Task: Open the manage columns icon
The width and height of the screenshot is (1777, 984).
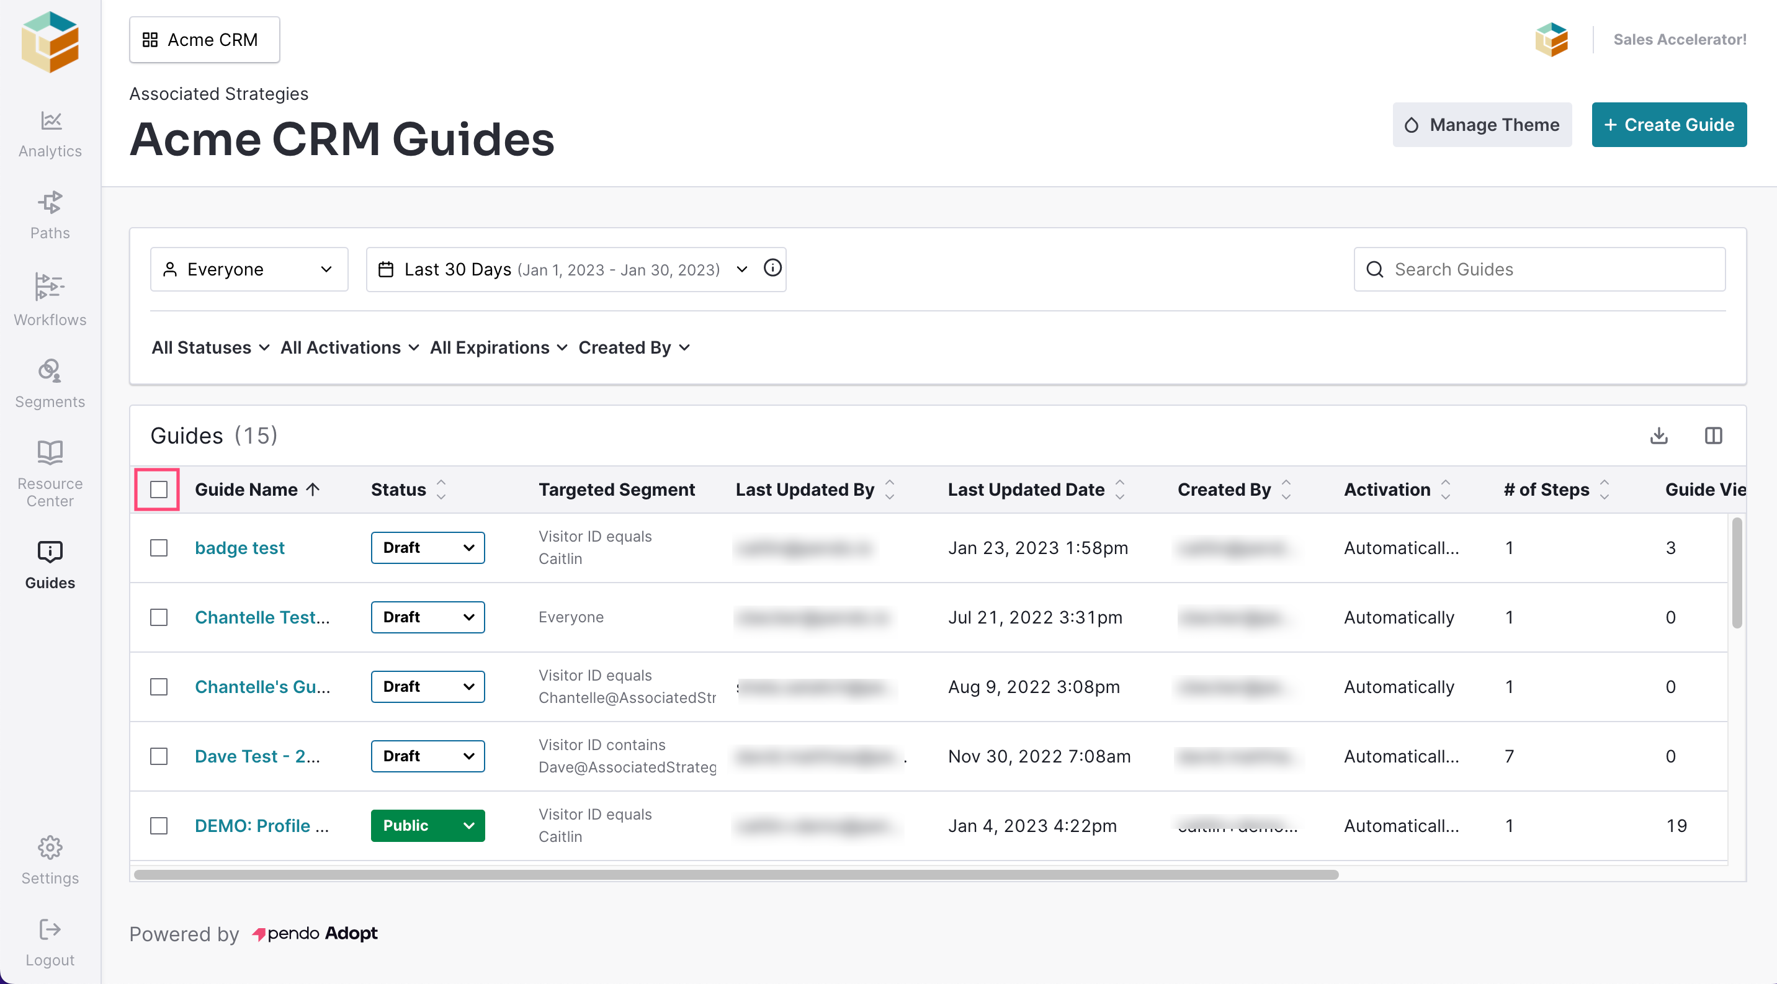Action: 1713,435
